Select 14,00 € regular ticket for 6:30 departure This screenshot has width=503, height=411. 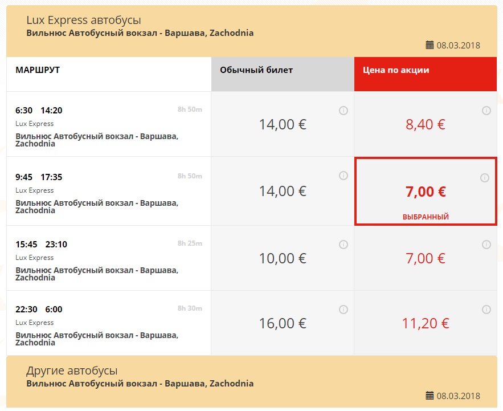283,124
